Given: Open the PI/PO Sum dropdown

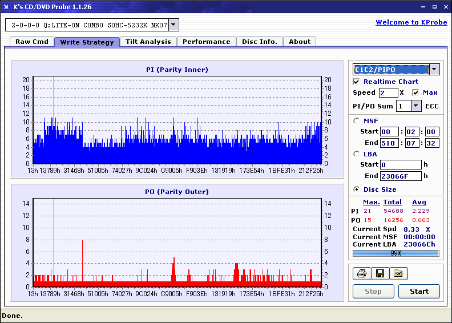Looking at the screenshot, I should 415,106.
